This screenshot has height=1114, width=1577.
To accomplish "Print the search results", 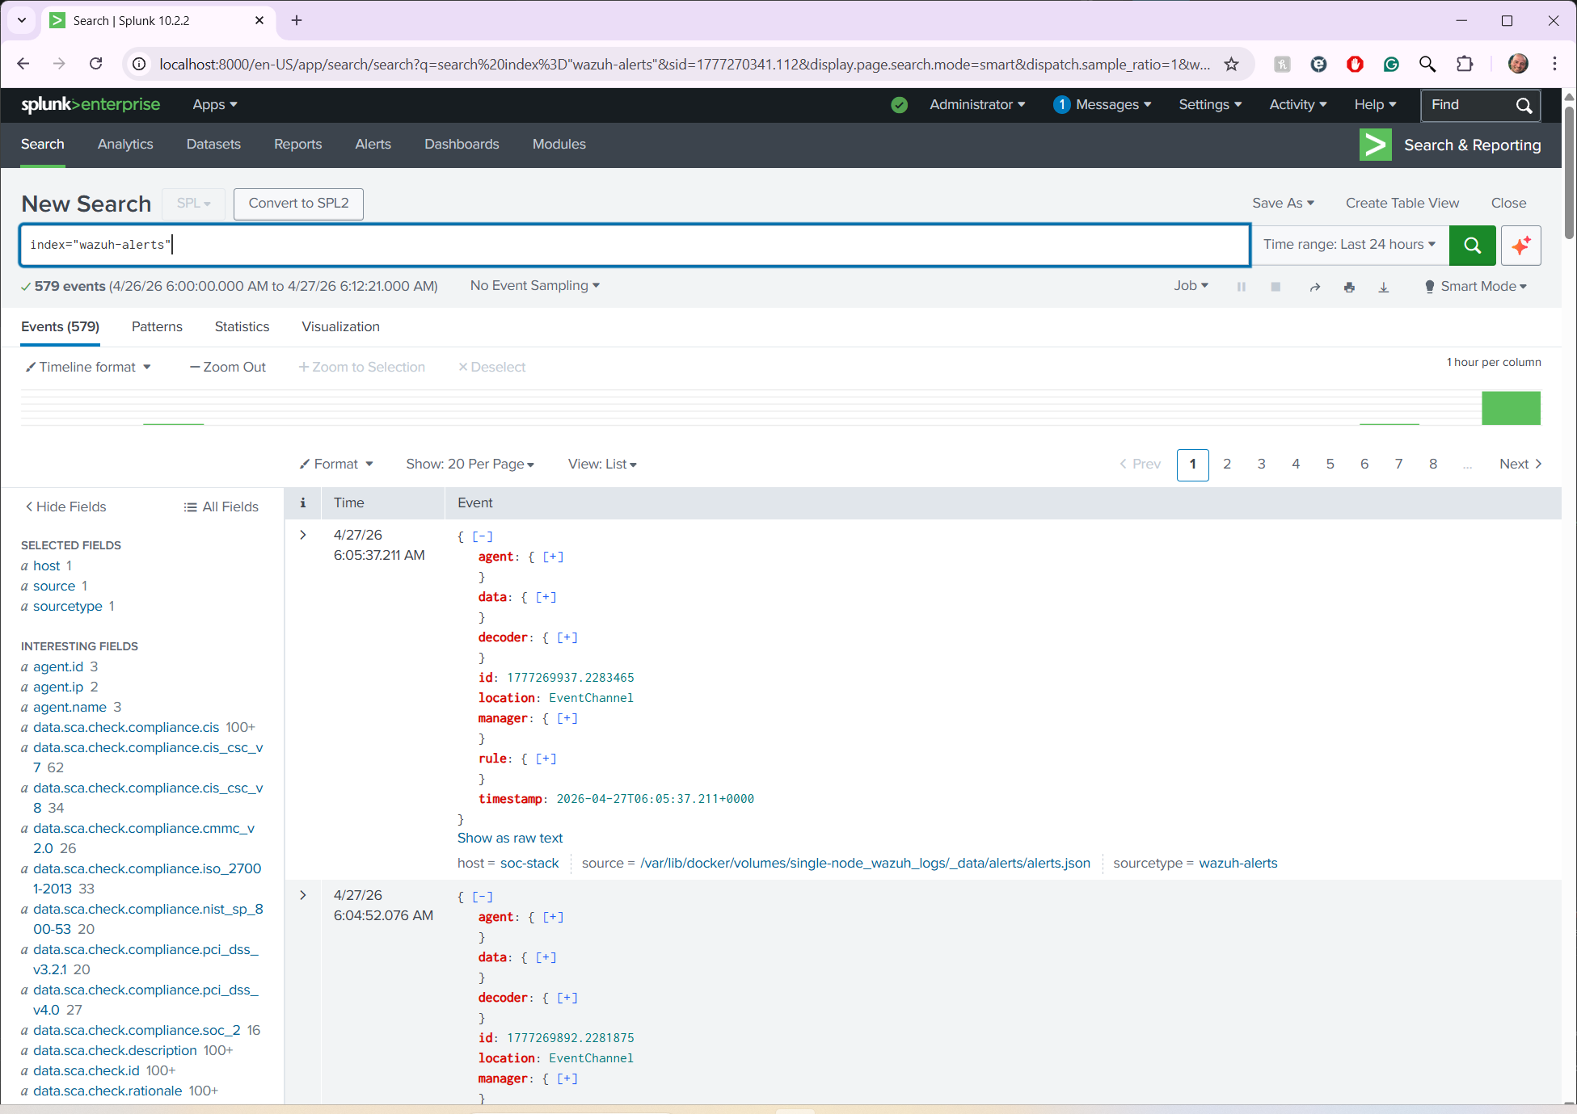I will [x=1349, y=286].
